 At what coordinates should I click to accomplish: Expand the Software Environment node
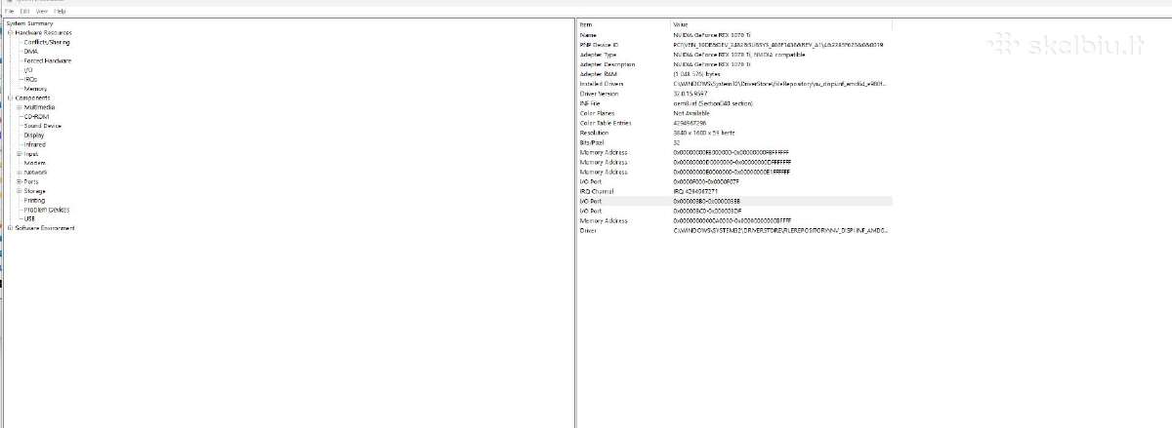click(x=10, y=228)
